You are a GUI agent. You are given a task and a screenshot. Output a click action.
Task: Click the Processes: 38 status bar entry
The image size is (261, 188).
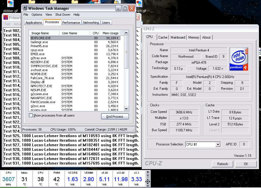[x=35, y=129]
